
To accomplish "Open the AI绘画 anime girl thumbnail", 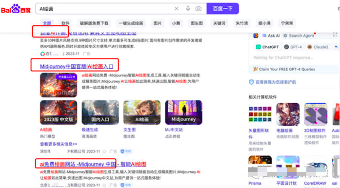I will 142,113.
